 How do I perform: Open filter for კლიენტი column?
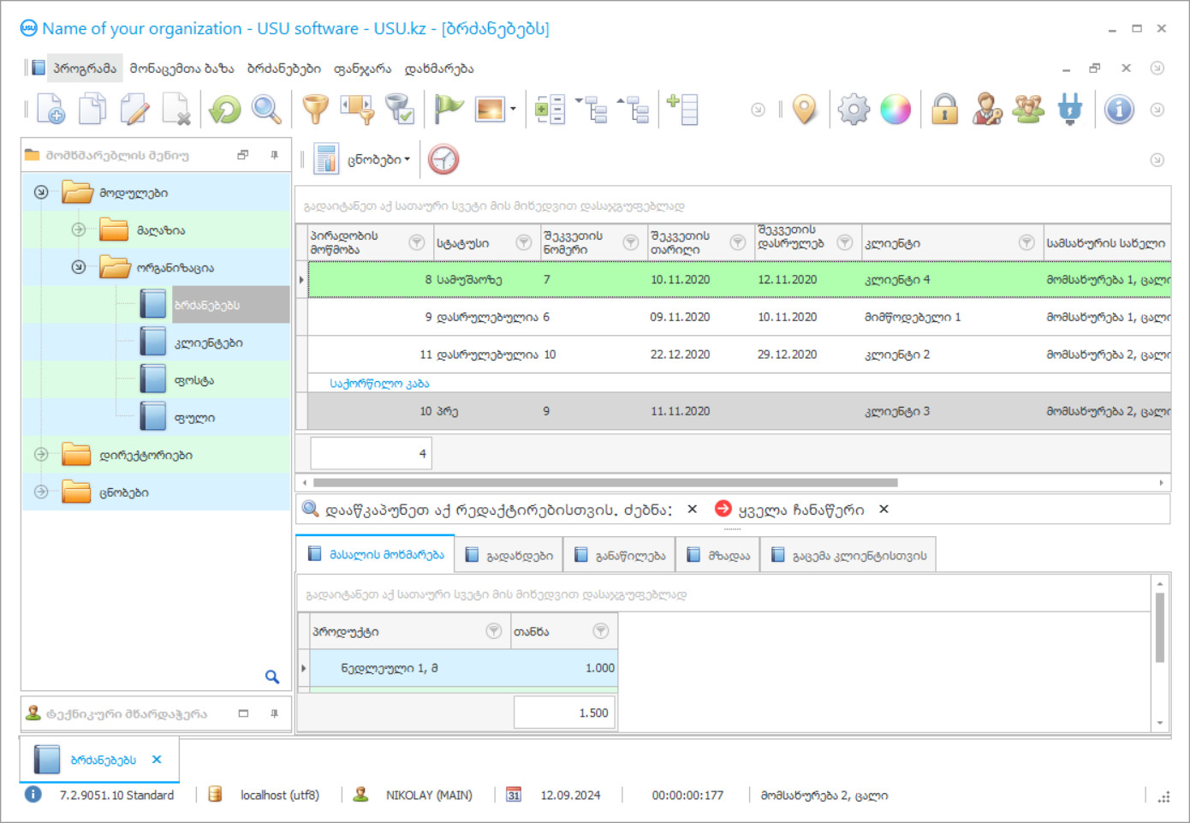coord(1026,243)
